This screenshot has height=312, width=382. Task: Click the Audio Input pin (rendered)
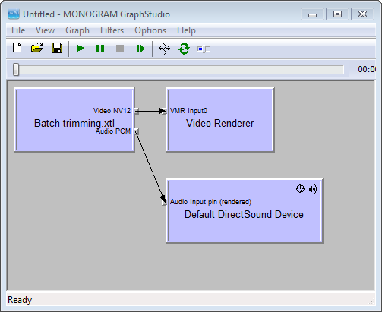[x=164, y=202]
